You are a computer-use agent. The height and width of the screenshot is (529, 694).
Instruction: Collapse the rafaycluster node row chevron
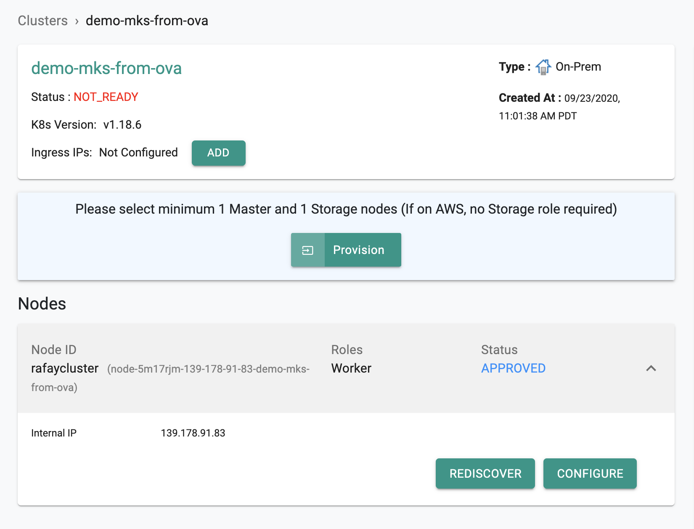pyautogui.click(x=651, y=368)
